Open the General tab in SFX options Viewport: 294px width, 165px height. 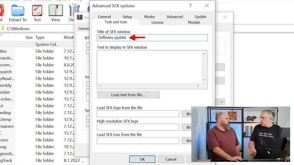pos(104,16)
